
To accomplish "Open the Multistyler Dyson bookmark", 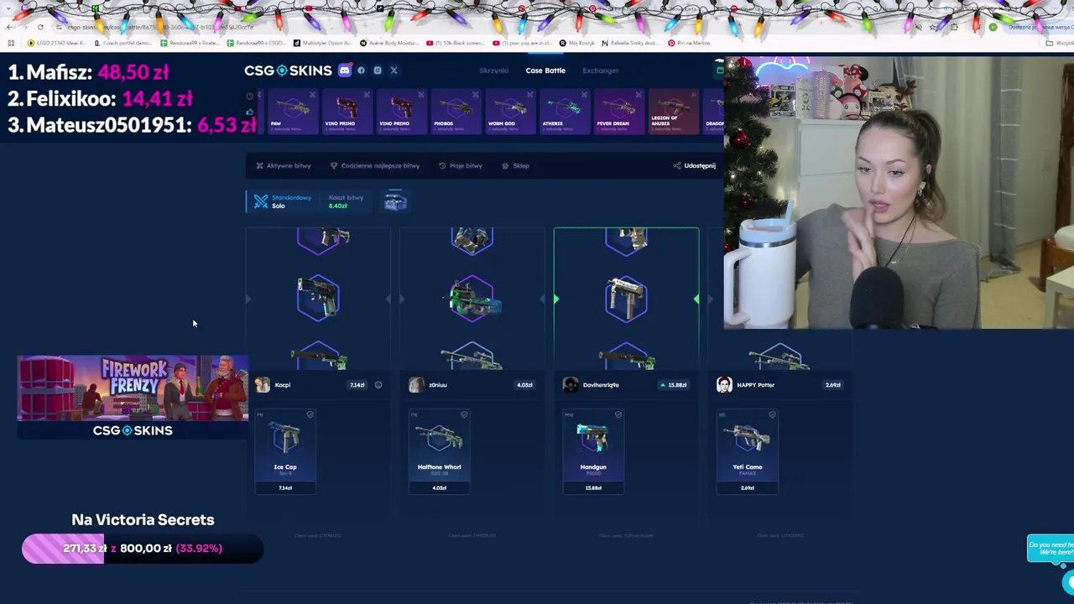I will point(323,43).
